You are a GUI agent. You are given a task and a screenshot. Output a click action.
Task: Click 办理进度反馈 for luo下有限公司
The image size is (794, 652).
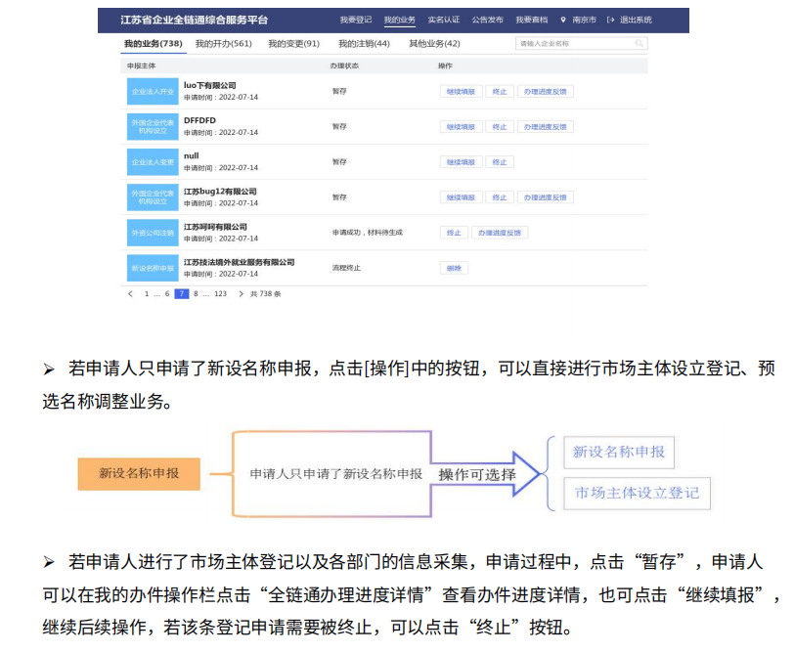[546, 92]
